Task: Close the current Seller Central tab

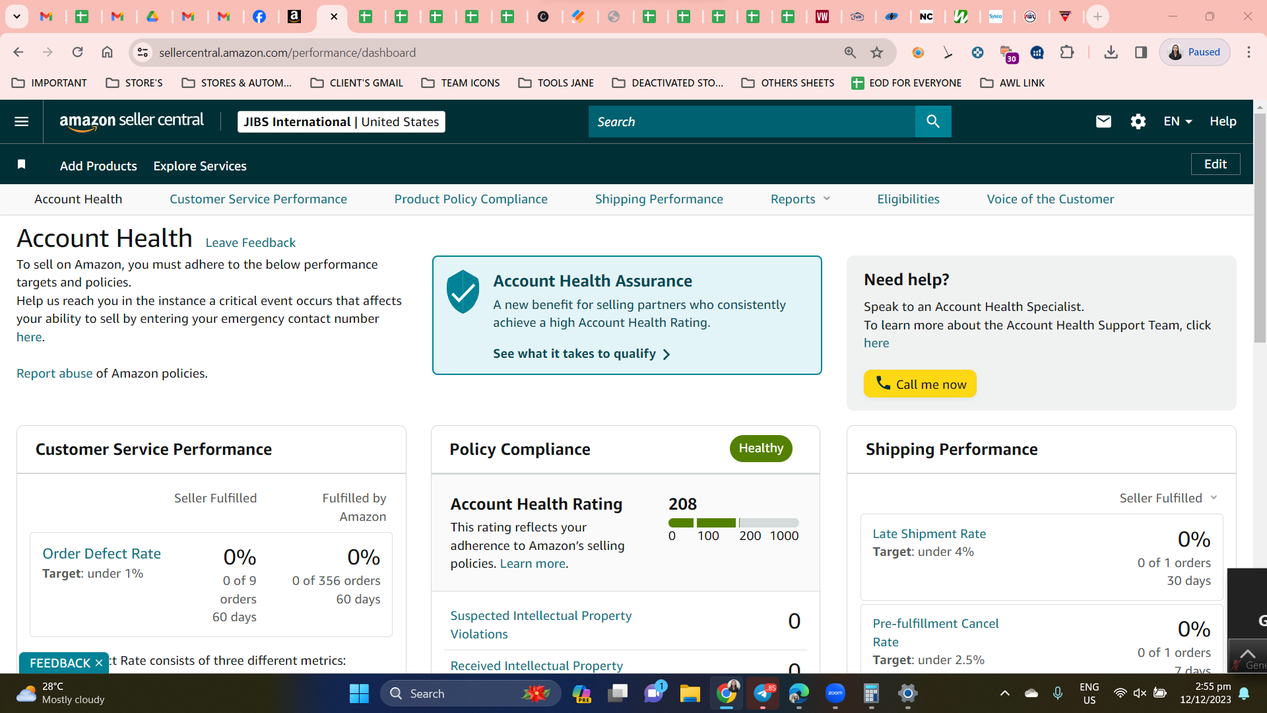Action: point(334,17)
